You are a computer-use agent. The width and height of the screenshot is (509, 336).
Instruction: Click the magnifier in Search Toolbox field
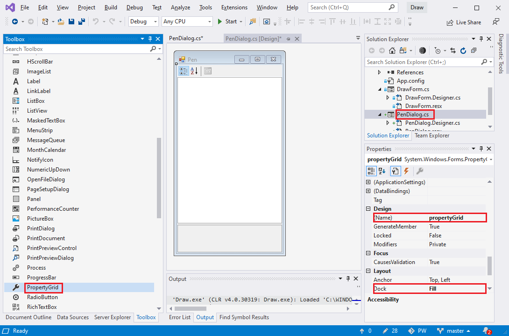[x=153, y=49]
